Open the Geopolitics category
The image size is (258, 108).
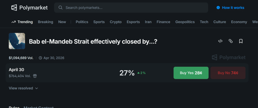[x=185, y=22]
